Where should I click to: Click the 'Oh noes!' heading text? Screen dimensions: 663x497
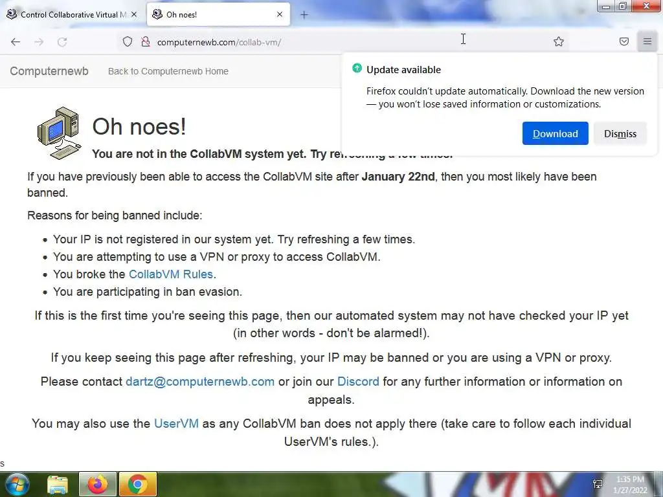tap(139, 126)
